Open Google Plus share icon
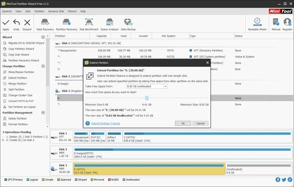This screenshot has width=294, height=187. [290, 180]
